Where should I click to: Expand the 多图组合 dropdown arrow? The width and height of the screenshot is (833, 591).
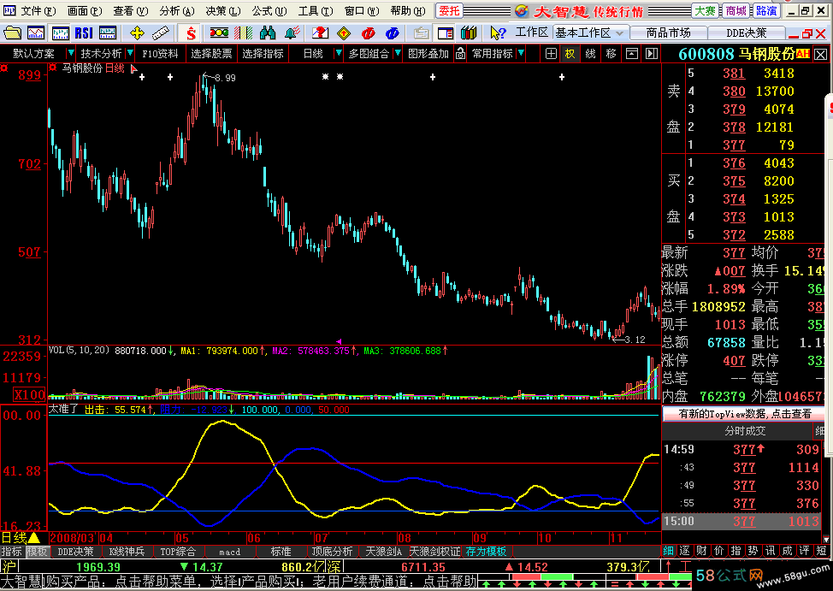click(x=398, y=53)
